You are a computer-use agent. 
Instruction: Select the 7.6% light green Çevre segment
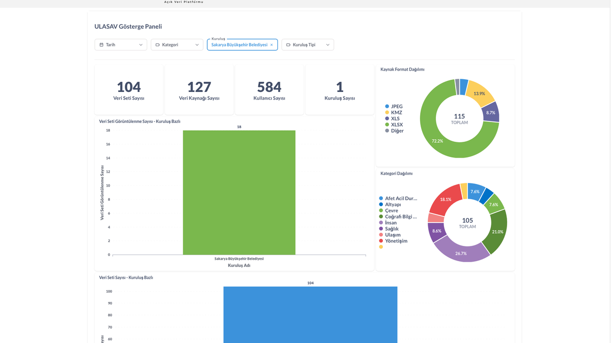pos(494,204)
